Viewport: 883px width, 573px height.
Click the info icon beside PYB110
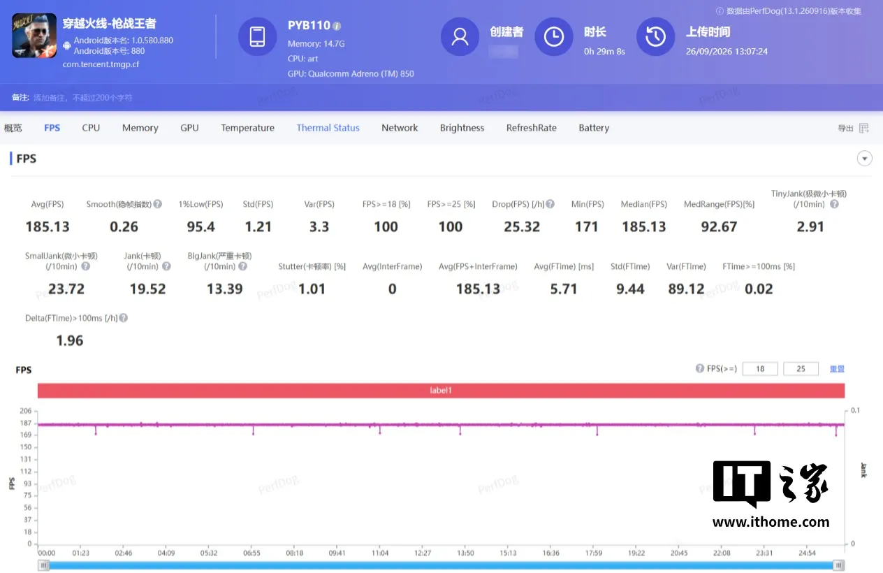coord(337,26)
